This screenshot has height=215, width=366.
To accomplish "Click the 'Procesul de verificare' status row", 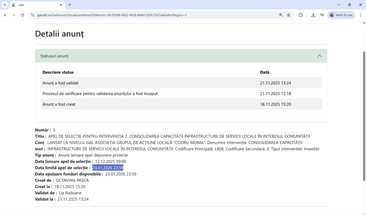I will 181,94.
